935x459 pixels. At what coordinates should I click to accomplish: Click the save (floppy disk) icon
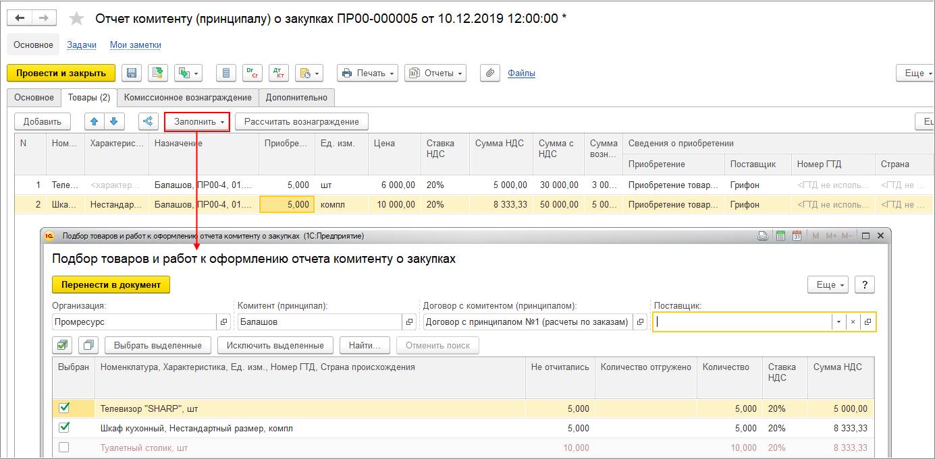(132, 73)
